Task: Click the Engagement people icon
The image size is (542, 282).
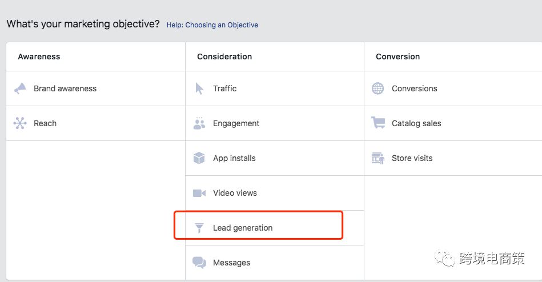Action: [199, 123]
